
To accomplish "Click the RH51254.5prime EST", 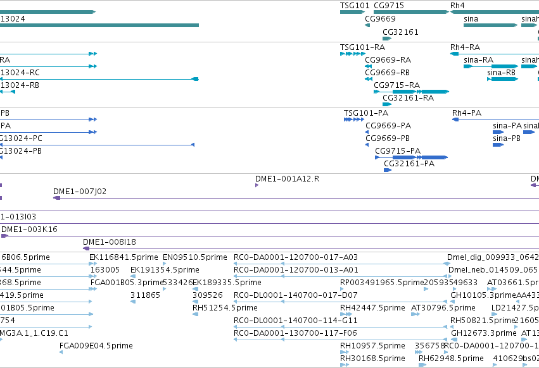I will 195,314.
